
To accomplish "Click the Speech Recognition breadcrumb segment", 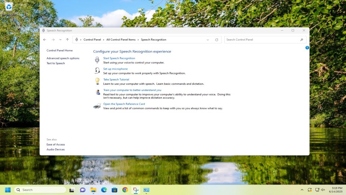I will 154,40.
